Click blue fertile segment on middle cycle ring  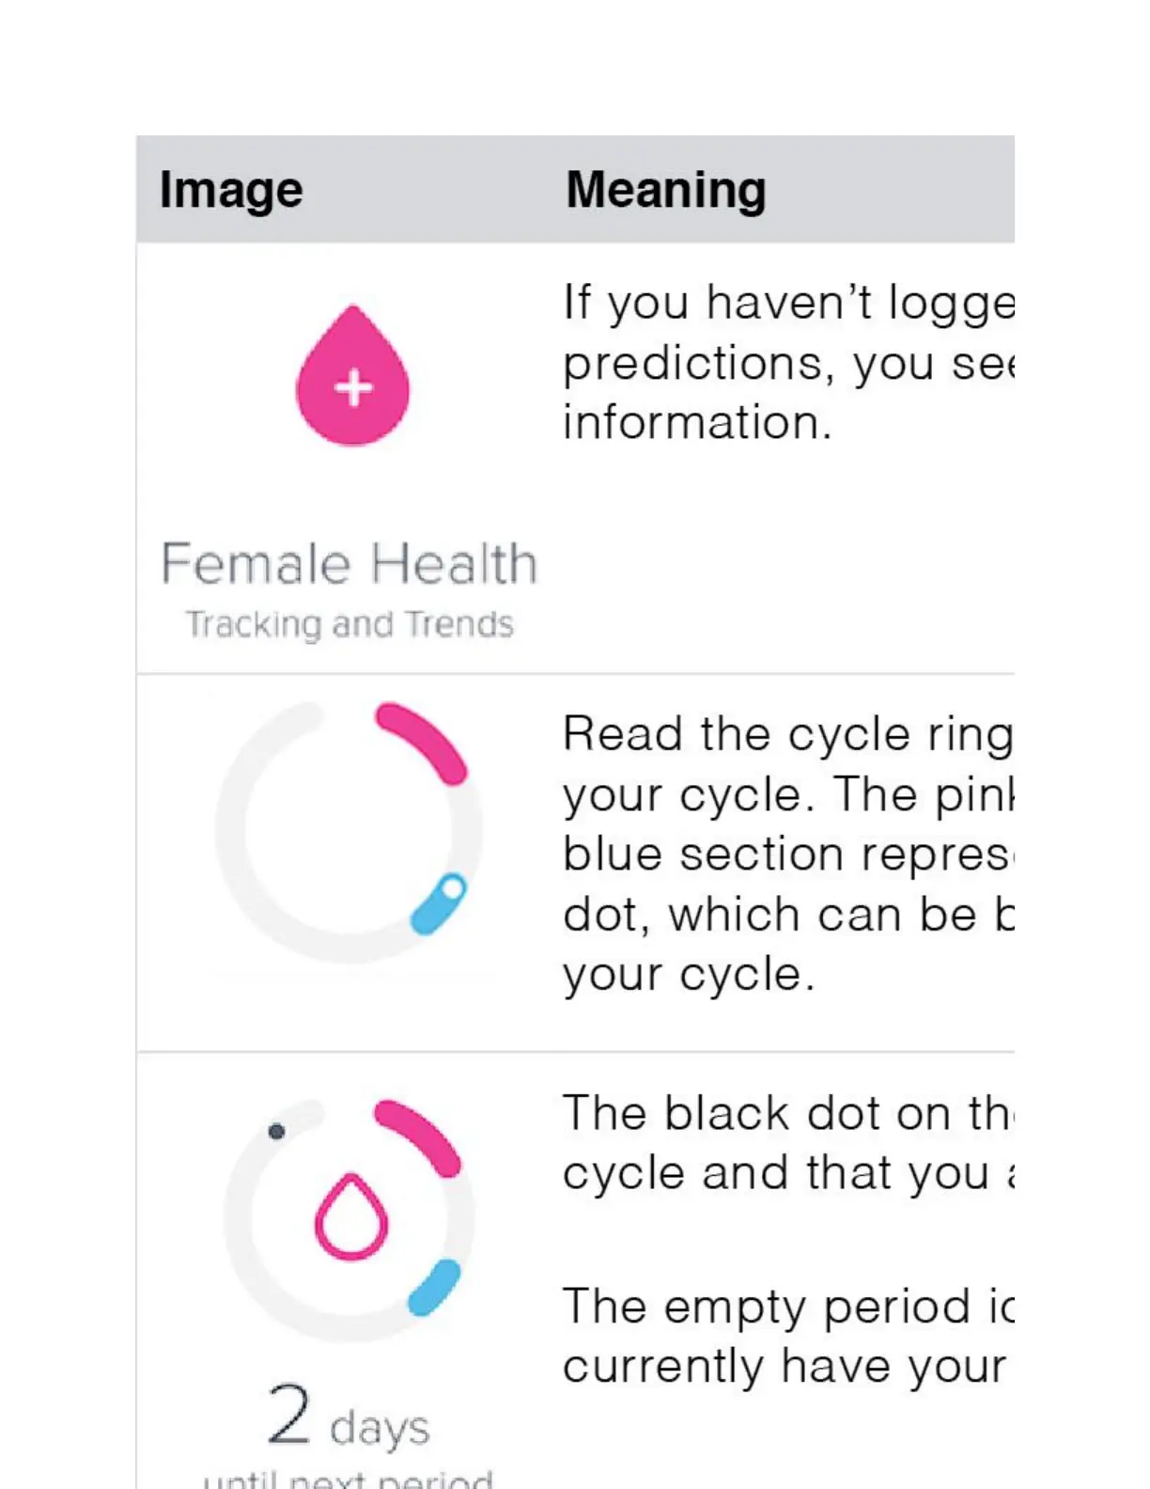pos(434,908)
